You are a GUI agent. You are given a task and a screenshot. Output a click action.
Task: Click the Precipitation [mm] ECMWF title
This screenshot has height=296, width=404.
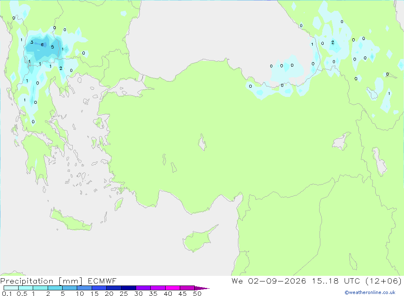(x=59, y=281)
